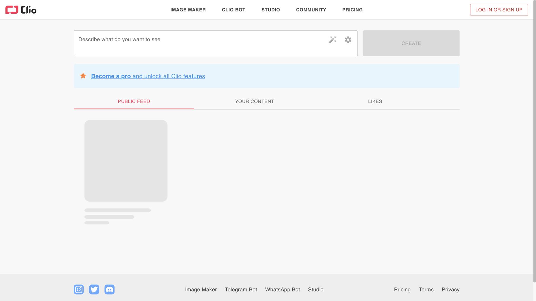The image size is (536, 301).
Task: Open the settings gear in prompt box
Action: click(x=348, y=40)
